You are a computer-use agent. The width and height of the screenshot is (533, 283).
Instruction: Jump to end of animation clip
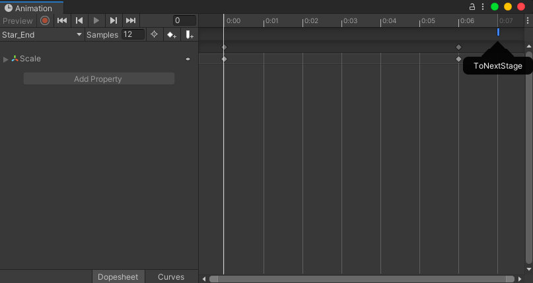pyautogui.click(x=131, y=20)
